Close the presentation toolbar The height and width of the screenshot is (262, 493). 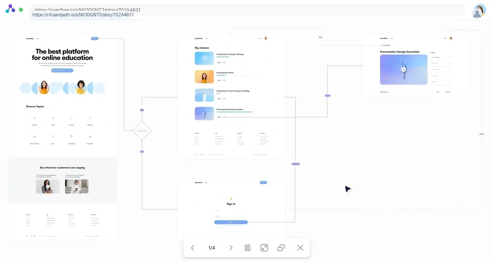[x=300, y=248]
